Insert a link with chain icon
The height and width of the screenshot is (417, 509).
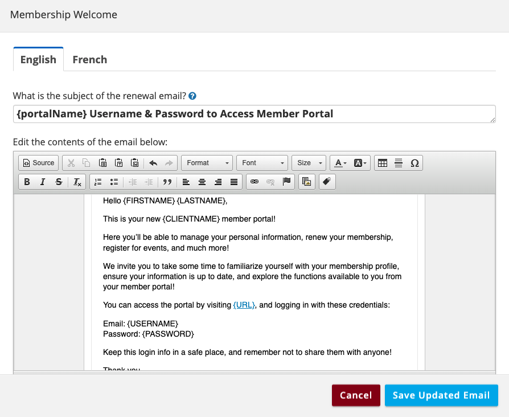pos(255,182)
